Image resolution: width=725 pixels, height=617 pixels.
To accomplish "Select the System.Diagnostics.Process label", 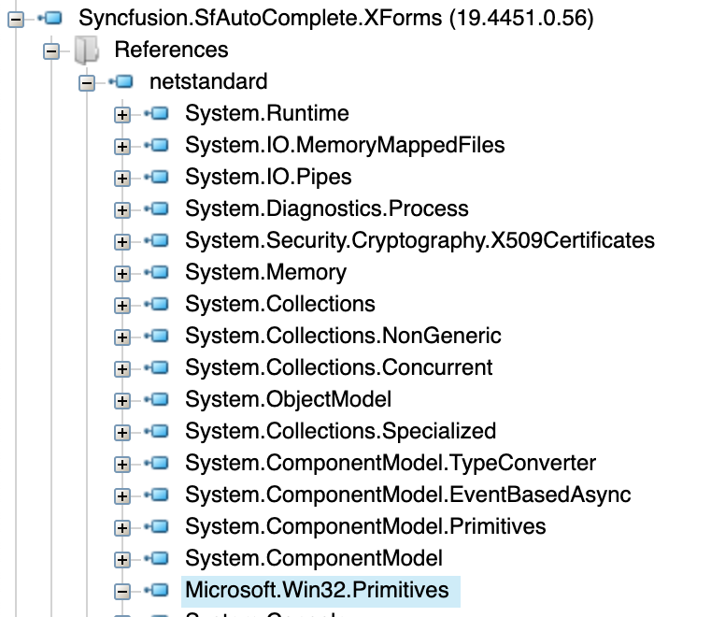I will tap(327, 209).
